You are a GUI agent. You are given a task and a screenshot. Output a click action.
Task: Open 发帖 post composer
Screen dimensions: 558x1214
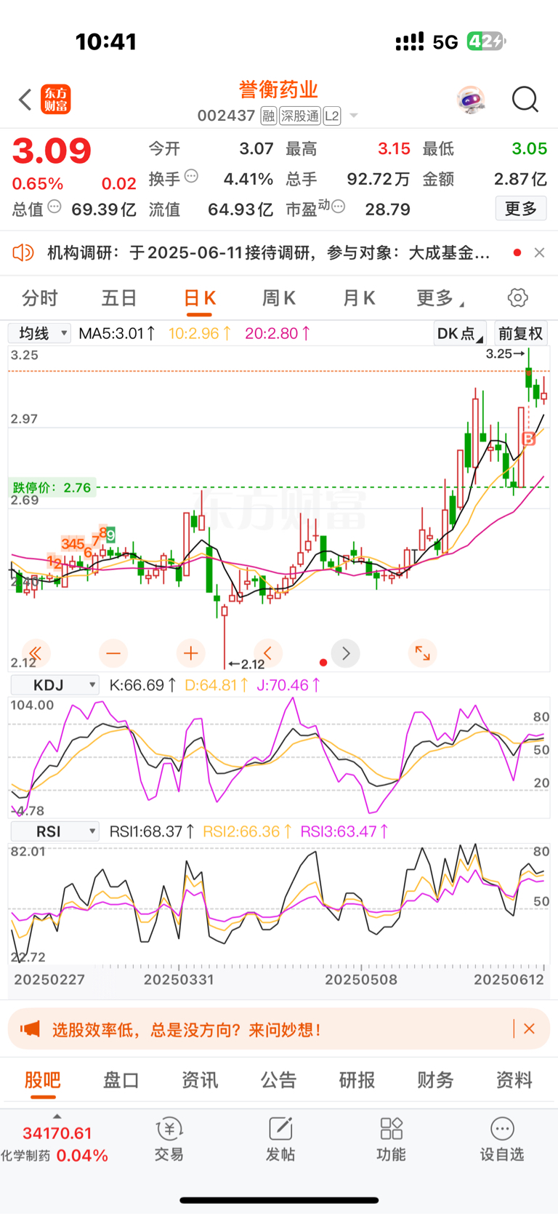point(280,1140)
